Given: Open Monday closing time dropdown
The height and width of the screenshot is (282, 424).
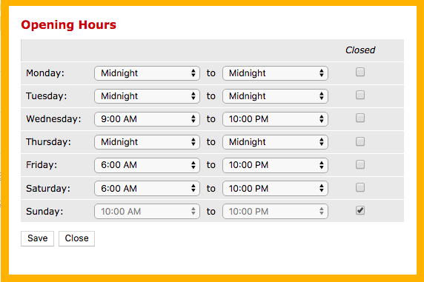Looking at the screenshot, I should click(275, 73).
